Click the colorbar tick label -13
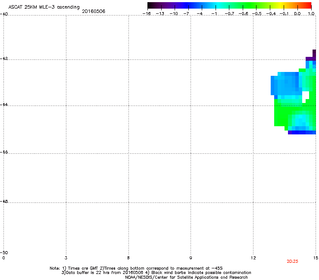Viewport: 319px width, 280px height. [160, 14]
